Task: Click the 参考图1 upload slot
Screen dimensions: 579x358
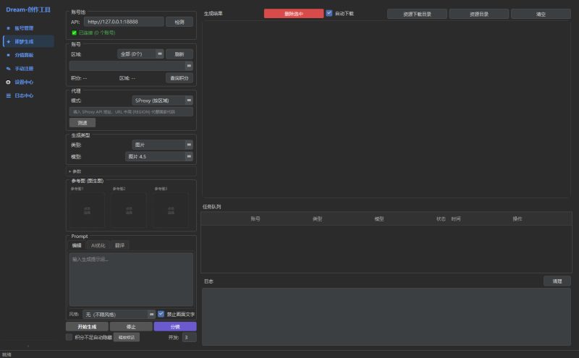Action: point(88,210)
